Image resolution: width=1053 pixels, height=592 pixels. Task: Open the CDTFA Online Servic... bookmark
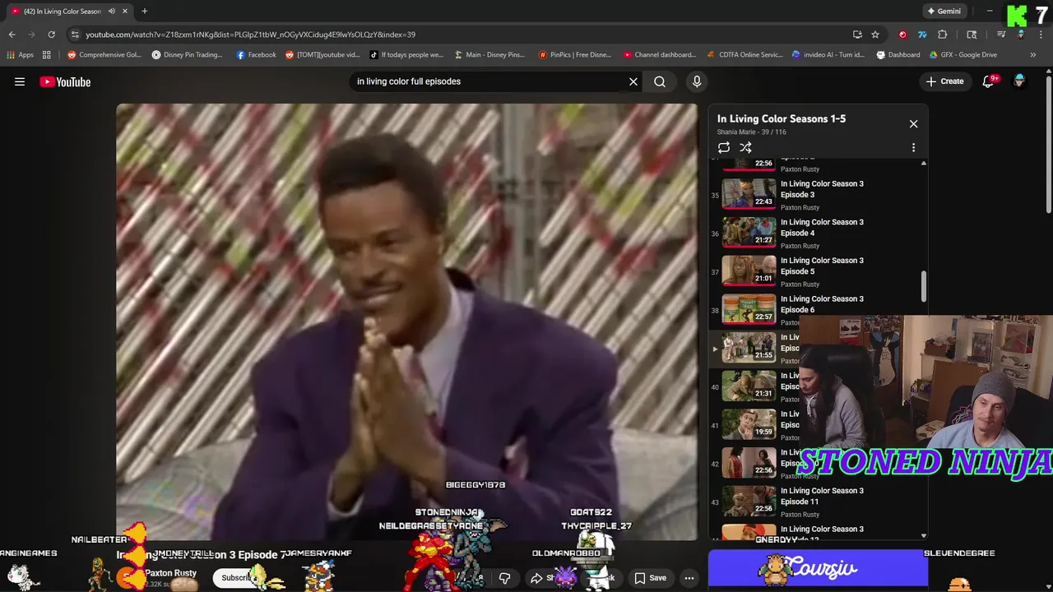point(745,55)
